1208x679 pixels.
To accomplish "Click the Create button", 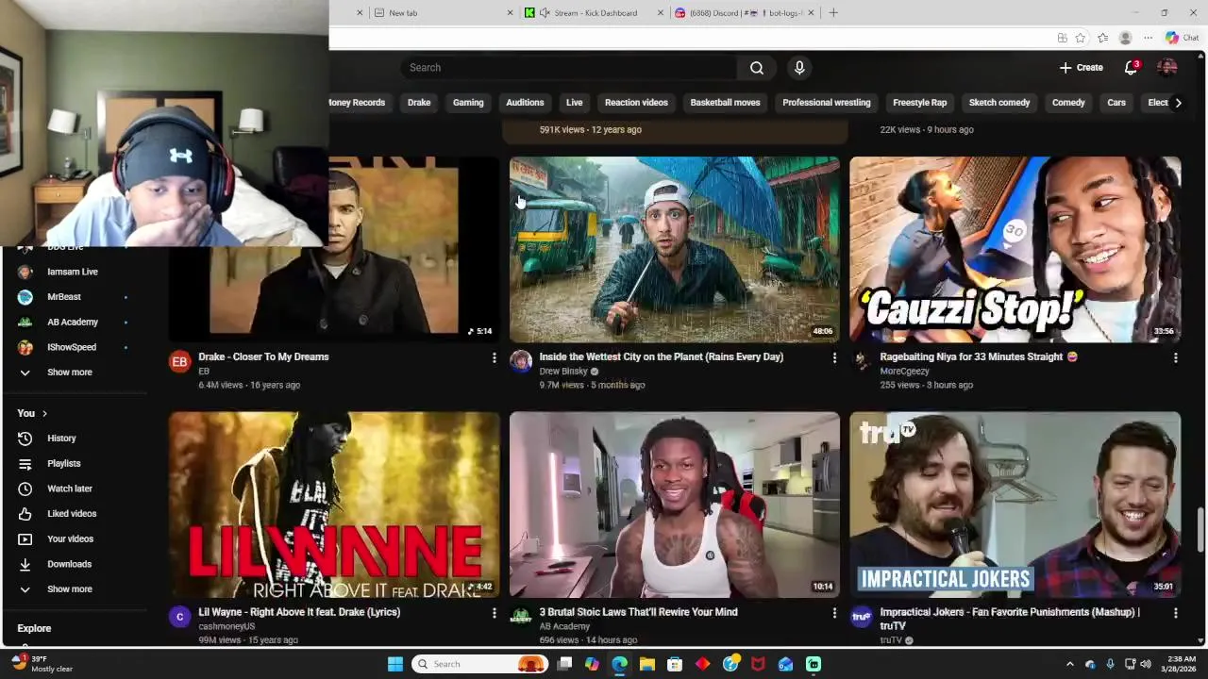I will pyautogui.click(x=1081, y=68).
